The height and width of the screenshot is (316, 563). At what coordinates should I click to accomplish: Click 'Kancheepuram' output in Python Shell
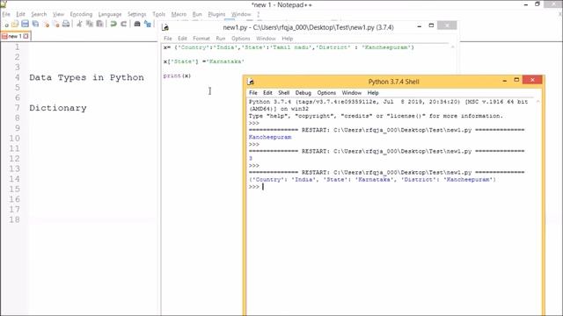click(270, 137)
